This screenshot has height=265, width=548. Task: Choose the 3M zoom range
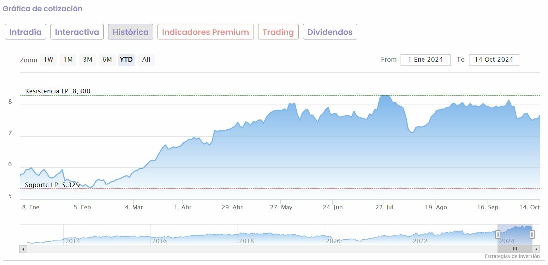[x=88, y=60]
